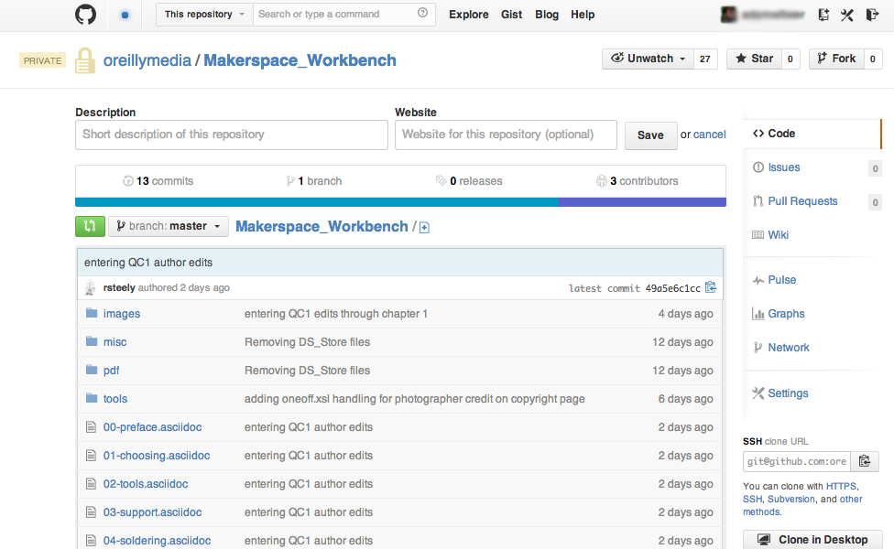894x549 pixels.
Task: Save the description and website
Action: [650, 135]
